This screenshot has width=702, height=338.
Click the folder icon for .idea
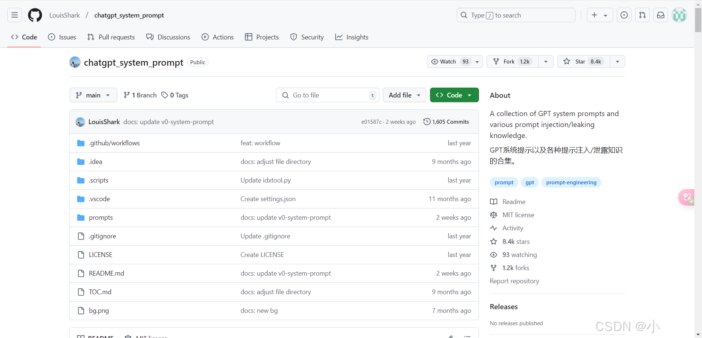click(81, 162)
